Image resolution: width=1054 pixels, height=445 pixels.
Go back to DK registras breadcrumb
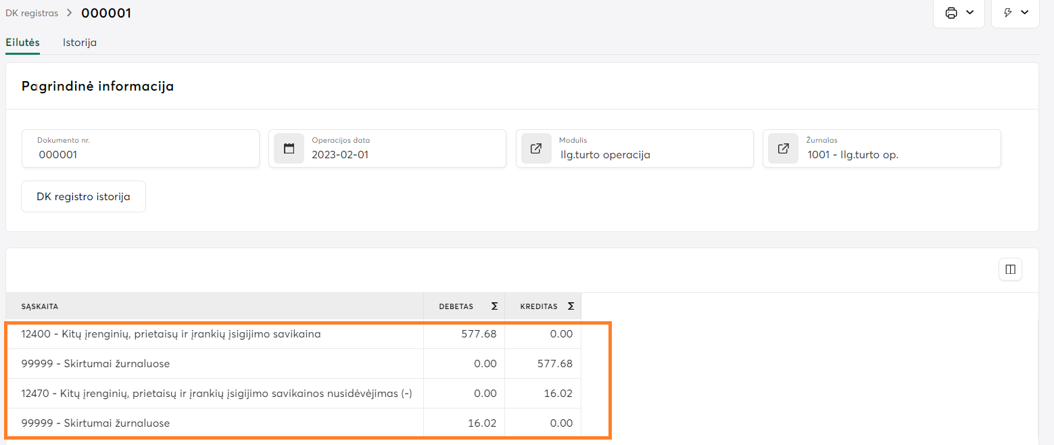(31, 13)
